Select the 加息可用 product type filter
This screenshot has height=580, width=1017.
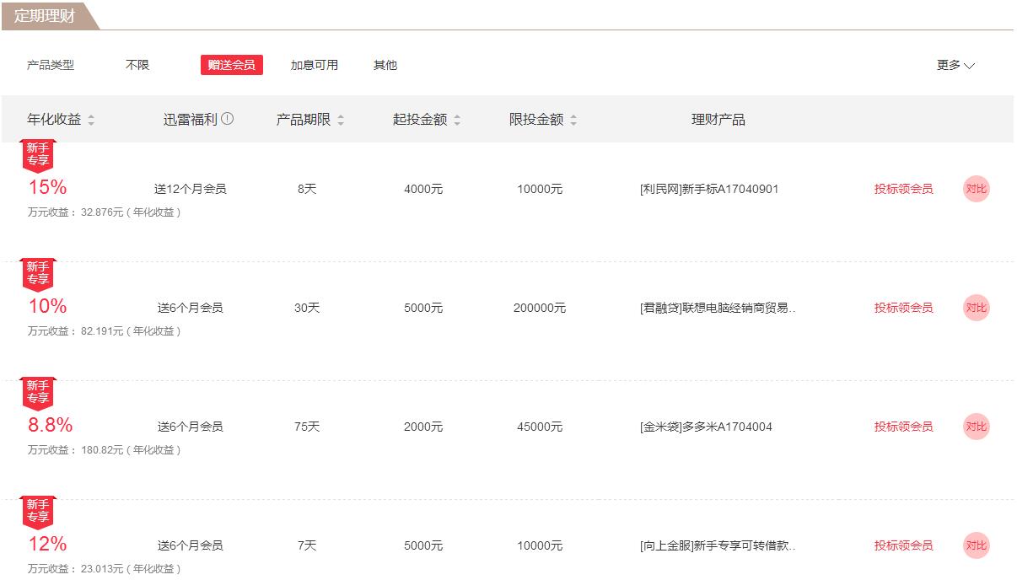tap(315, 65)
